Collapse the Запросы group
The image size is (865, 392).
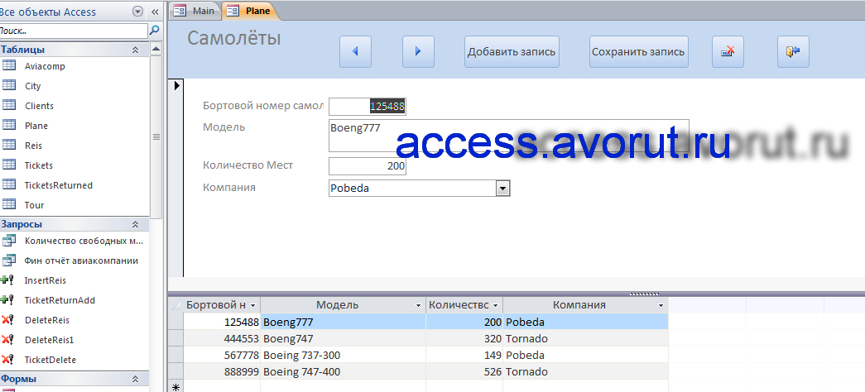135,224
